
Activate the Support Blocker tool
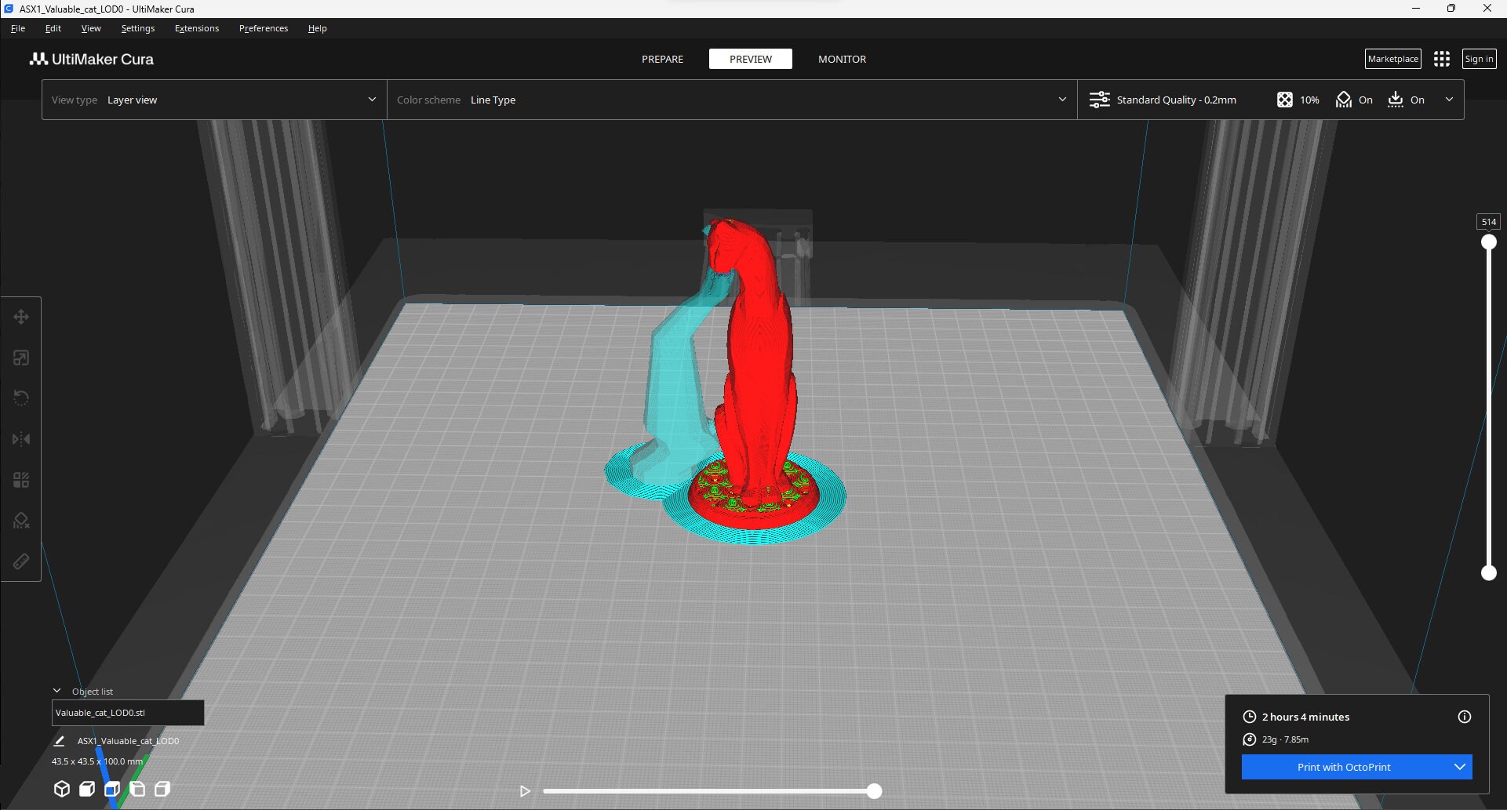pos(20,520)
